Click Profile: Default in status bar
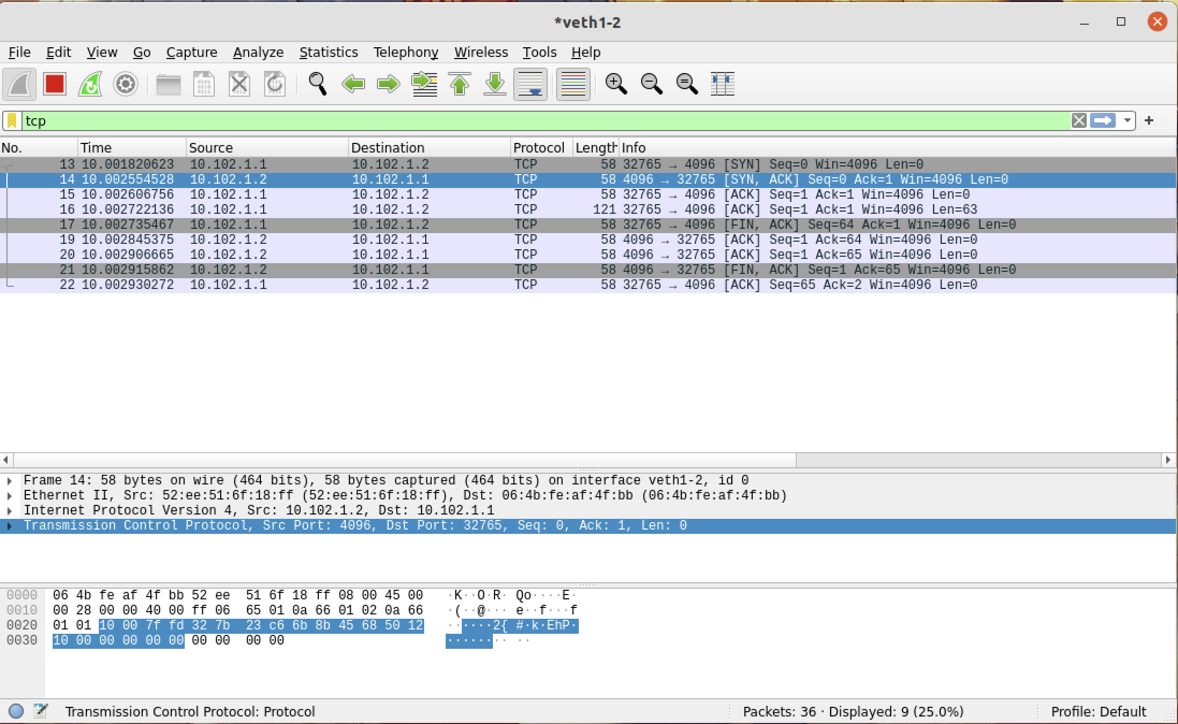Screen dimensions: 1178x724 pyautogui.click(x=1098, y=712)
